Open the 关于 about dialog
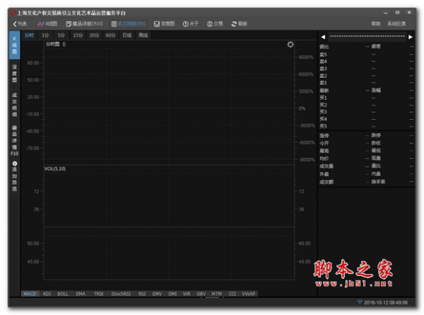 [191, 24]
